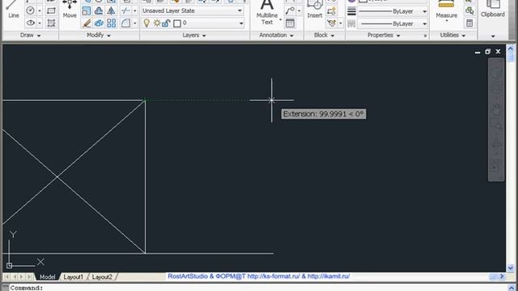Select the Hatch tool below Rectangle
This screenshot has width=518, height=291.
(x=51, y=23)
